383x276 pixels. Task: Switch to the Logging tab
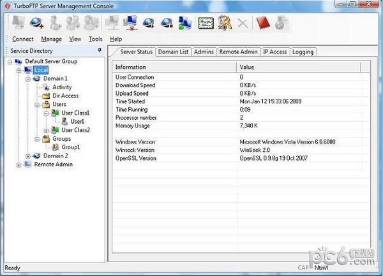(x=303, y=52)
